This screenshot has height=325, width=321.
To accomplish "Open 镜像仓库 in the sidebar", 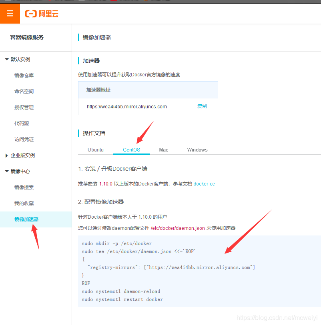I will coord(25,75).
